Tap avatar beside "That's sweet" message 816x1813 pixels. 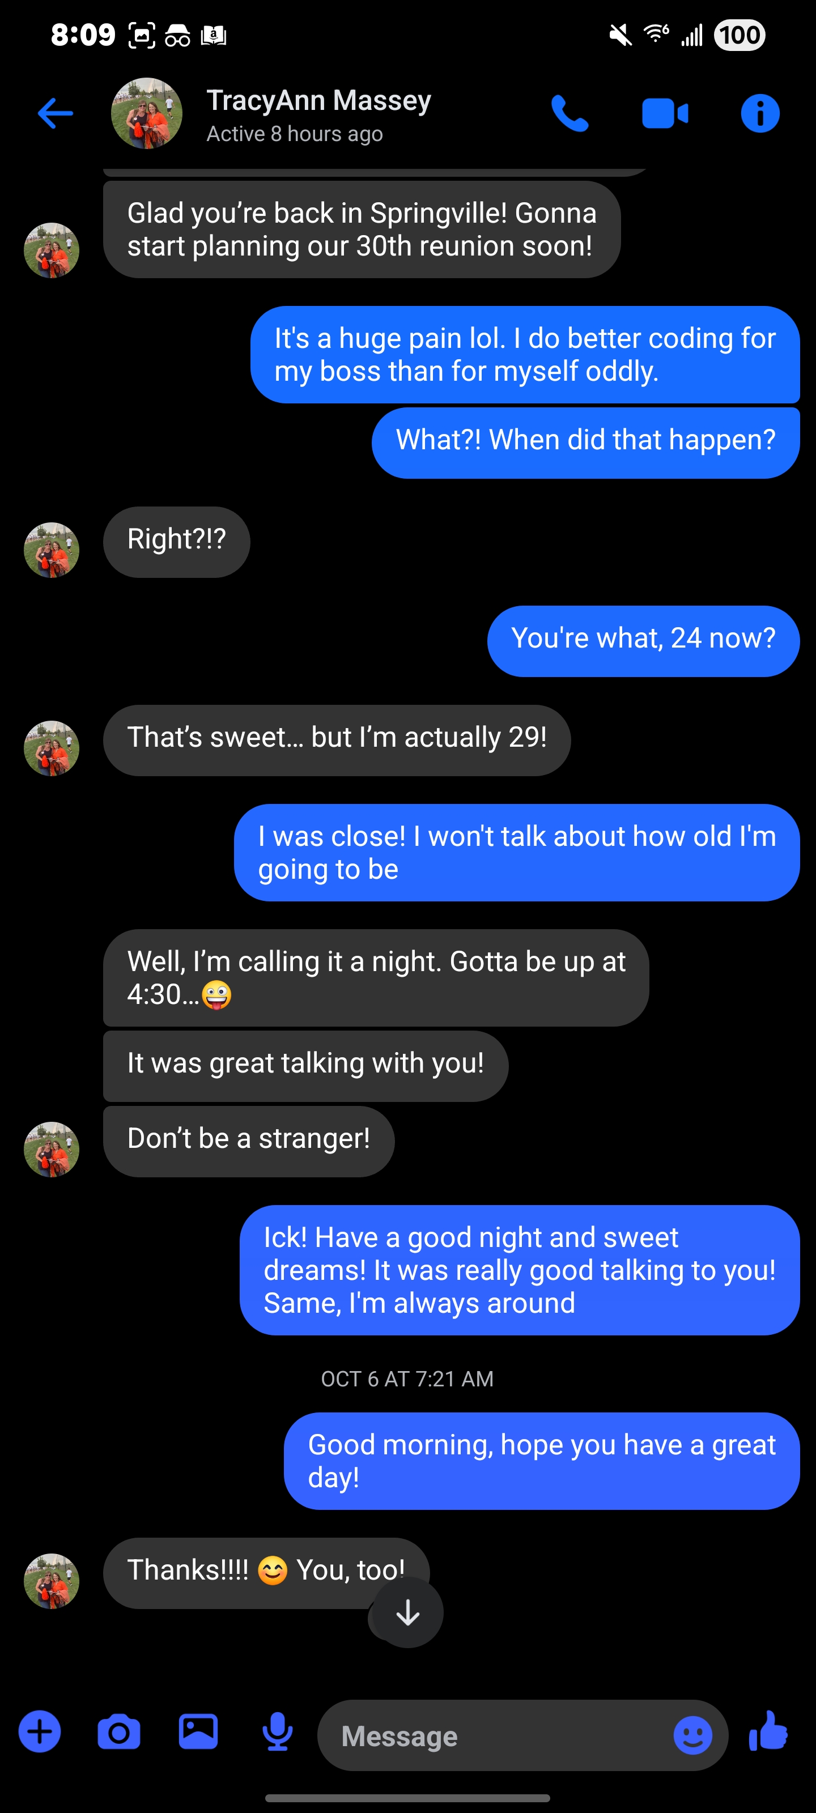[52, 748]
